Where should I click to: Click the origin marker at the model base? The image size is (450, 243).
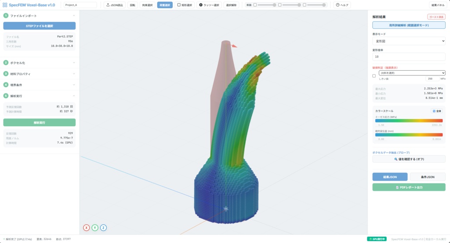point(226,209)
